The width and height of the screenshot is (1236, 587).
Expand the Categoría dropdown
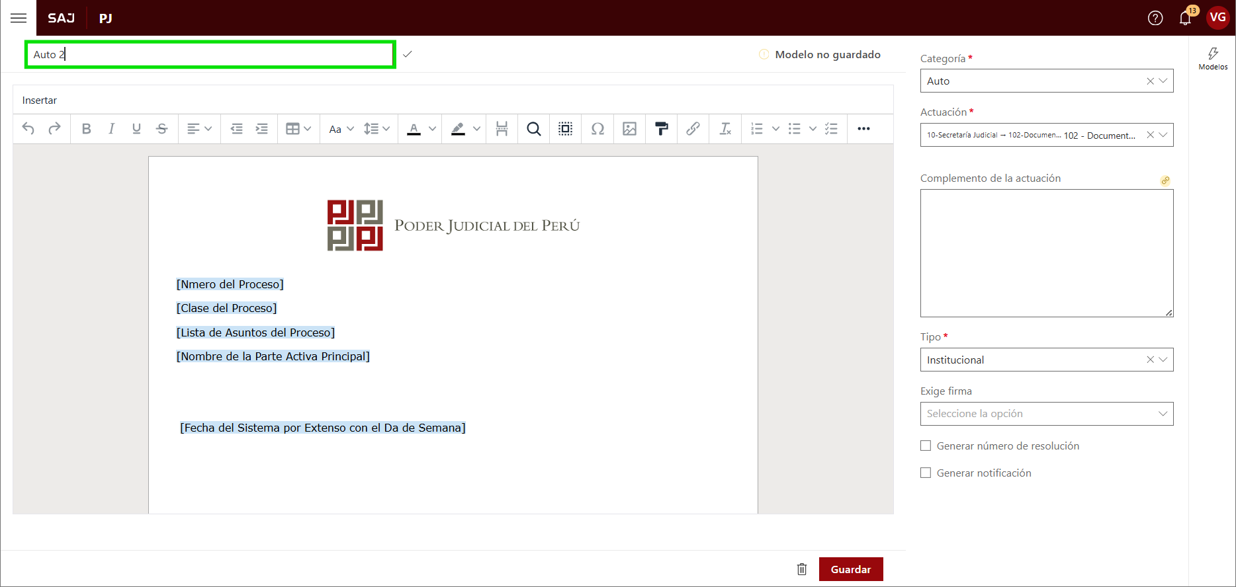point(1163,81)
